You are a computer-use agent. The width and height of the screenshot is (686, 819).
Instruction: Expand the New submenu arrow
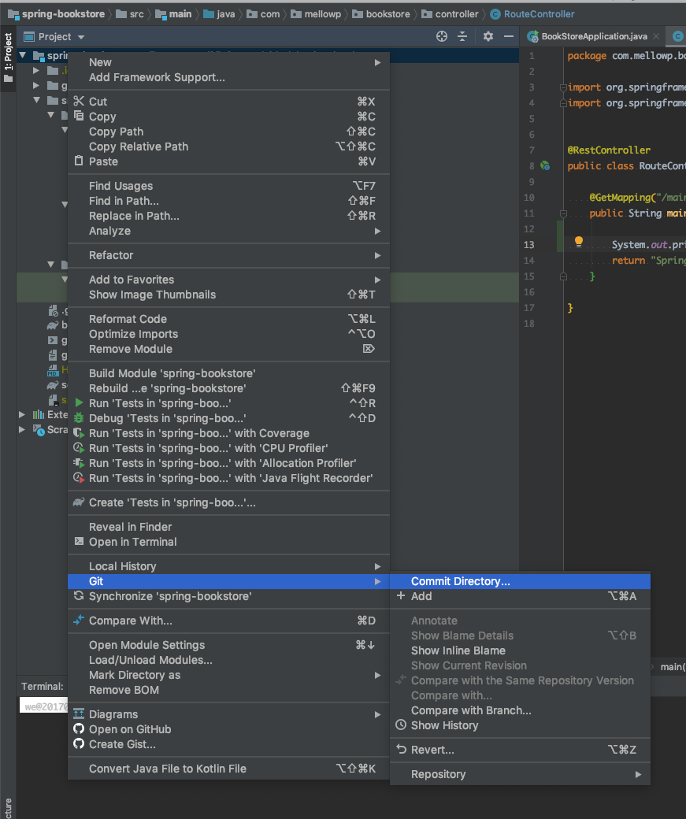(x=377, y=62)
